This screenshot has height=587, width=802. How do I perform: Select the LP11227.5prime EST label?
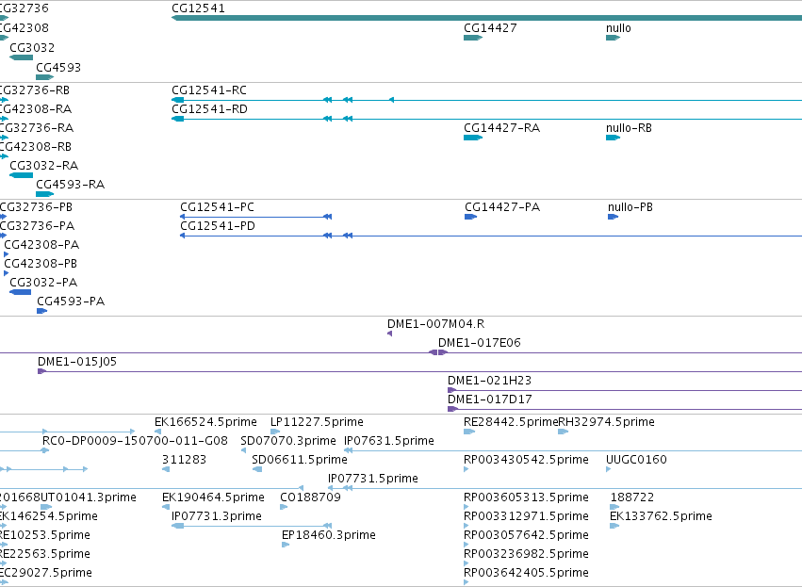tap(317, 422)
